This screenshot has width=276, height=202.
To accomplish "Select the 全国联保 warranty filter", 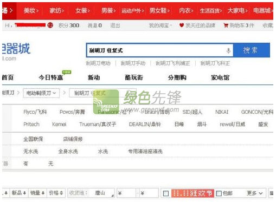I will (x=33, y=139).
